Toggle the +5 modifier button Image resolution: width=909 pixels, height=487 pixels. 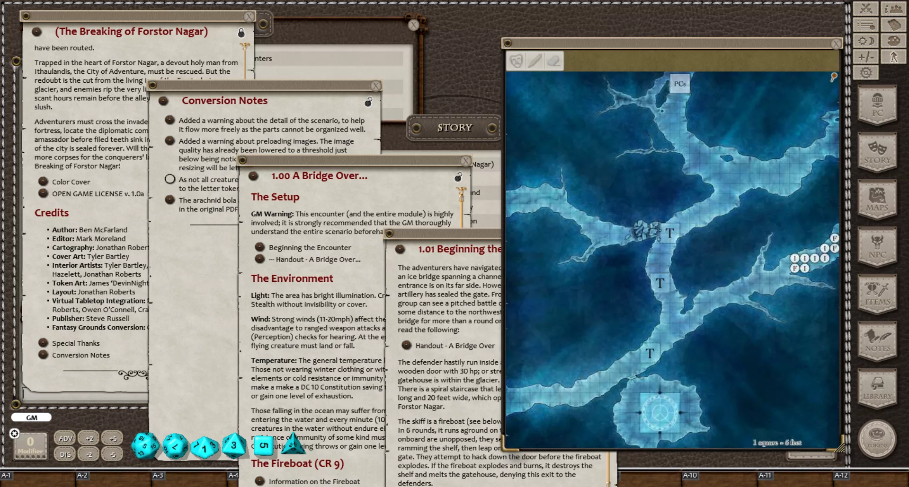pos(113,438)
